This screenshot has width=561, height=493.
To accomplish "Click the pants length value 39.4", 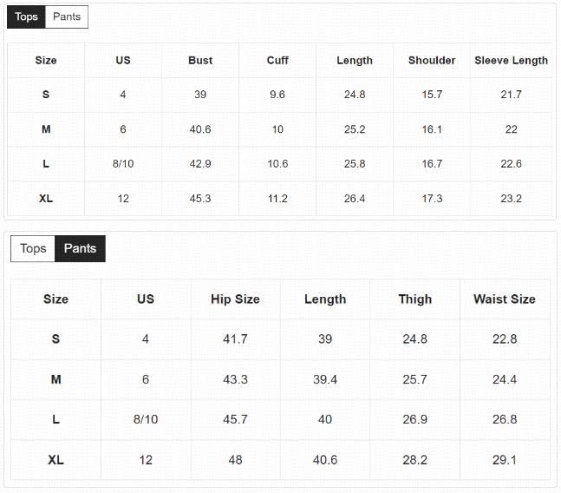I will [325, 379].
